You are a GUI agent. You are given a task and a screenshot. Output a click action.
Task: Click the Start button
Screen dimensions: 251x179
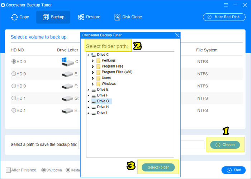tap(233, 170)
